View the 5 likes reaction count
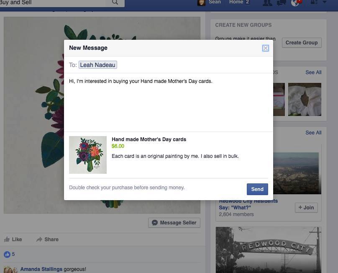This screenshot has height=273, width=338. tap(9, 254)
